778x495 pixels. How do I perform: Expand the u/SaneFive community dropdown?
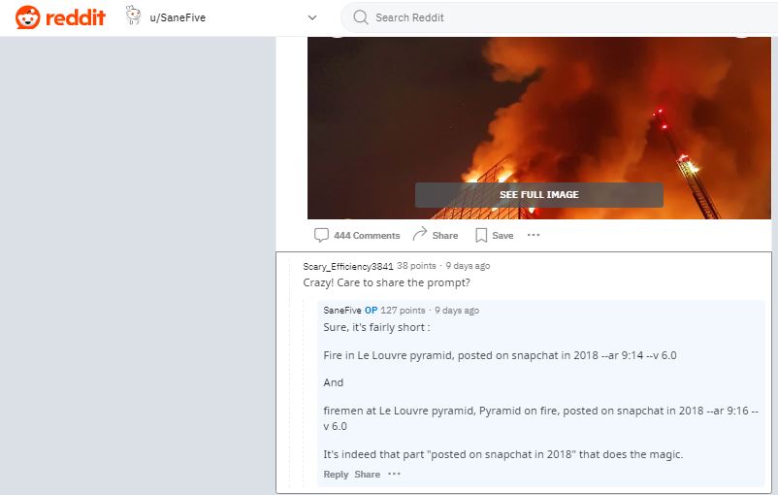click(x=312, y=17)
